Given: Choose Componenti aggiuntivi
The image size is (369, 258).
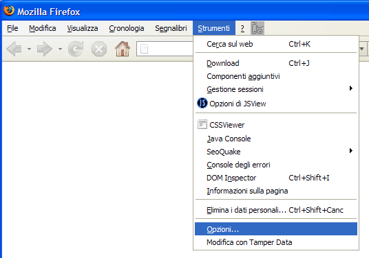Looking at the screenshot, I should (276, 76).
